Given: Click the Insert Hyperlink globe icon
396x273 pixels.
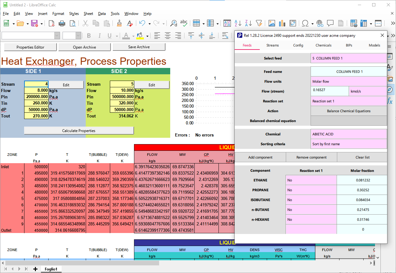Looking at the screenshot, I should point(320,23).
